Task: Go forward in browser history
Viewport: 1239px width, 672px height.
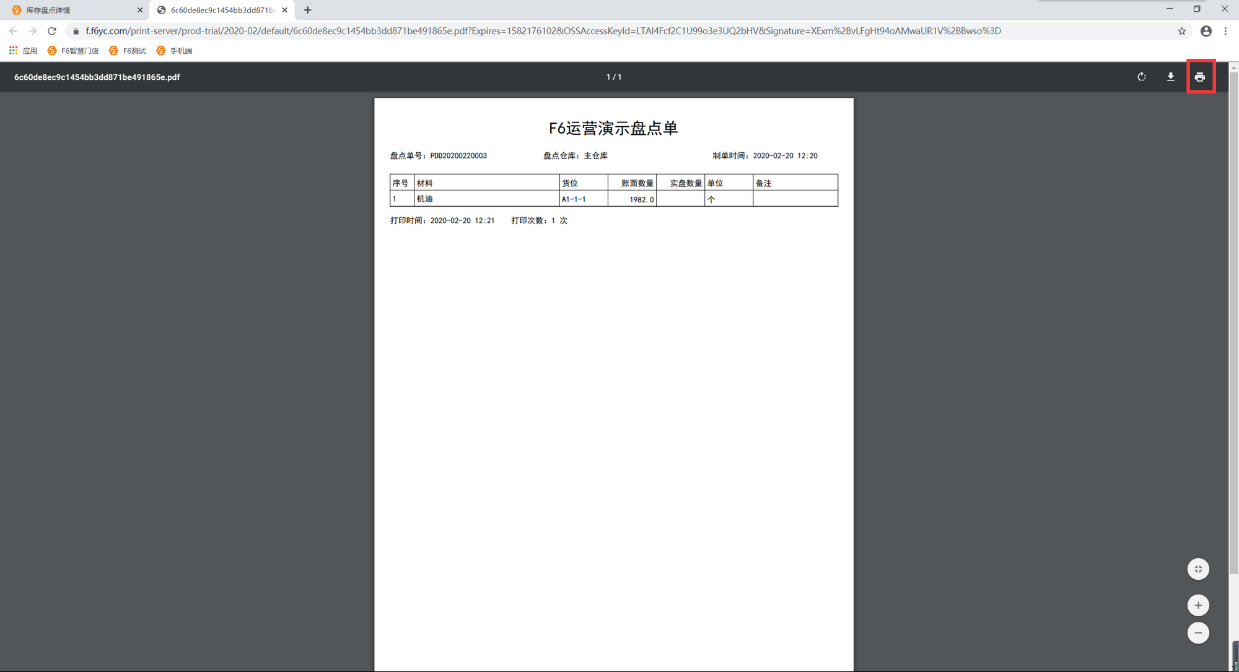Action: (32, 31)
